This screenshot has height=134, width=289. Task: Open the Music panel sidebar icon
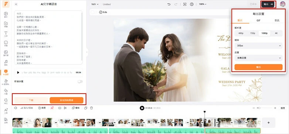pos(6,63)
